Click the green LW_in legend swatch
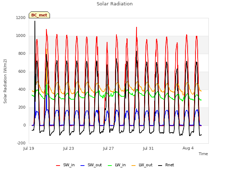This screenshot has width=230, height=172. coord(110,166)
